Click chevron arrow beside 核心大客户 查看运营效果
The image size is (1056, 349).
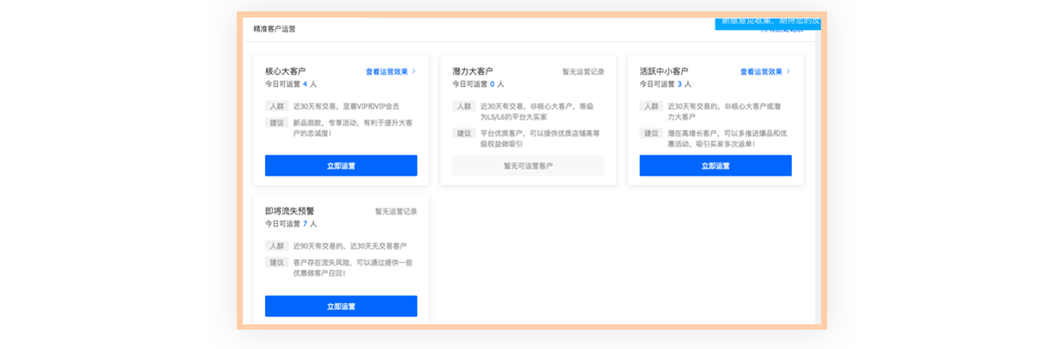414,71
